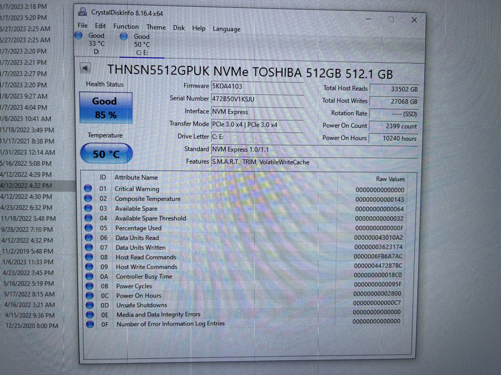The width and height of the screenshot is (501, 375).
Task: Click status orb for Power Cycles row
Action: tap(90, 286)
